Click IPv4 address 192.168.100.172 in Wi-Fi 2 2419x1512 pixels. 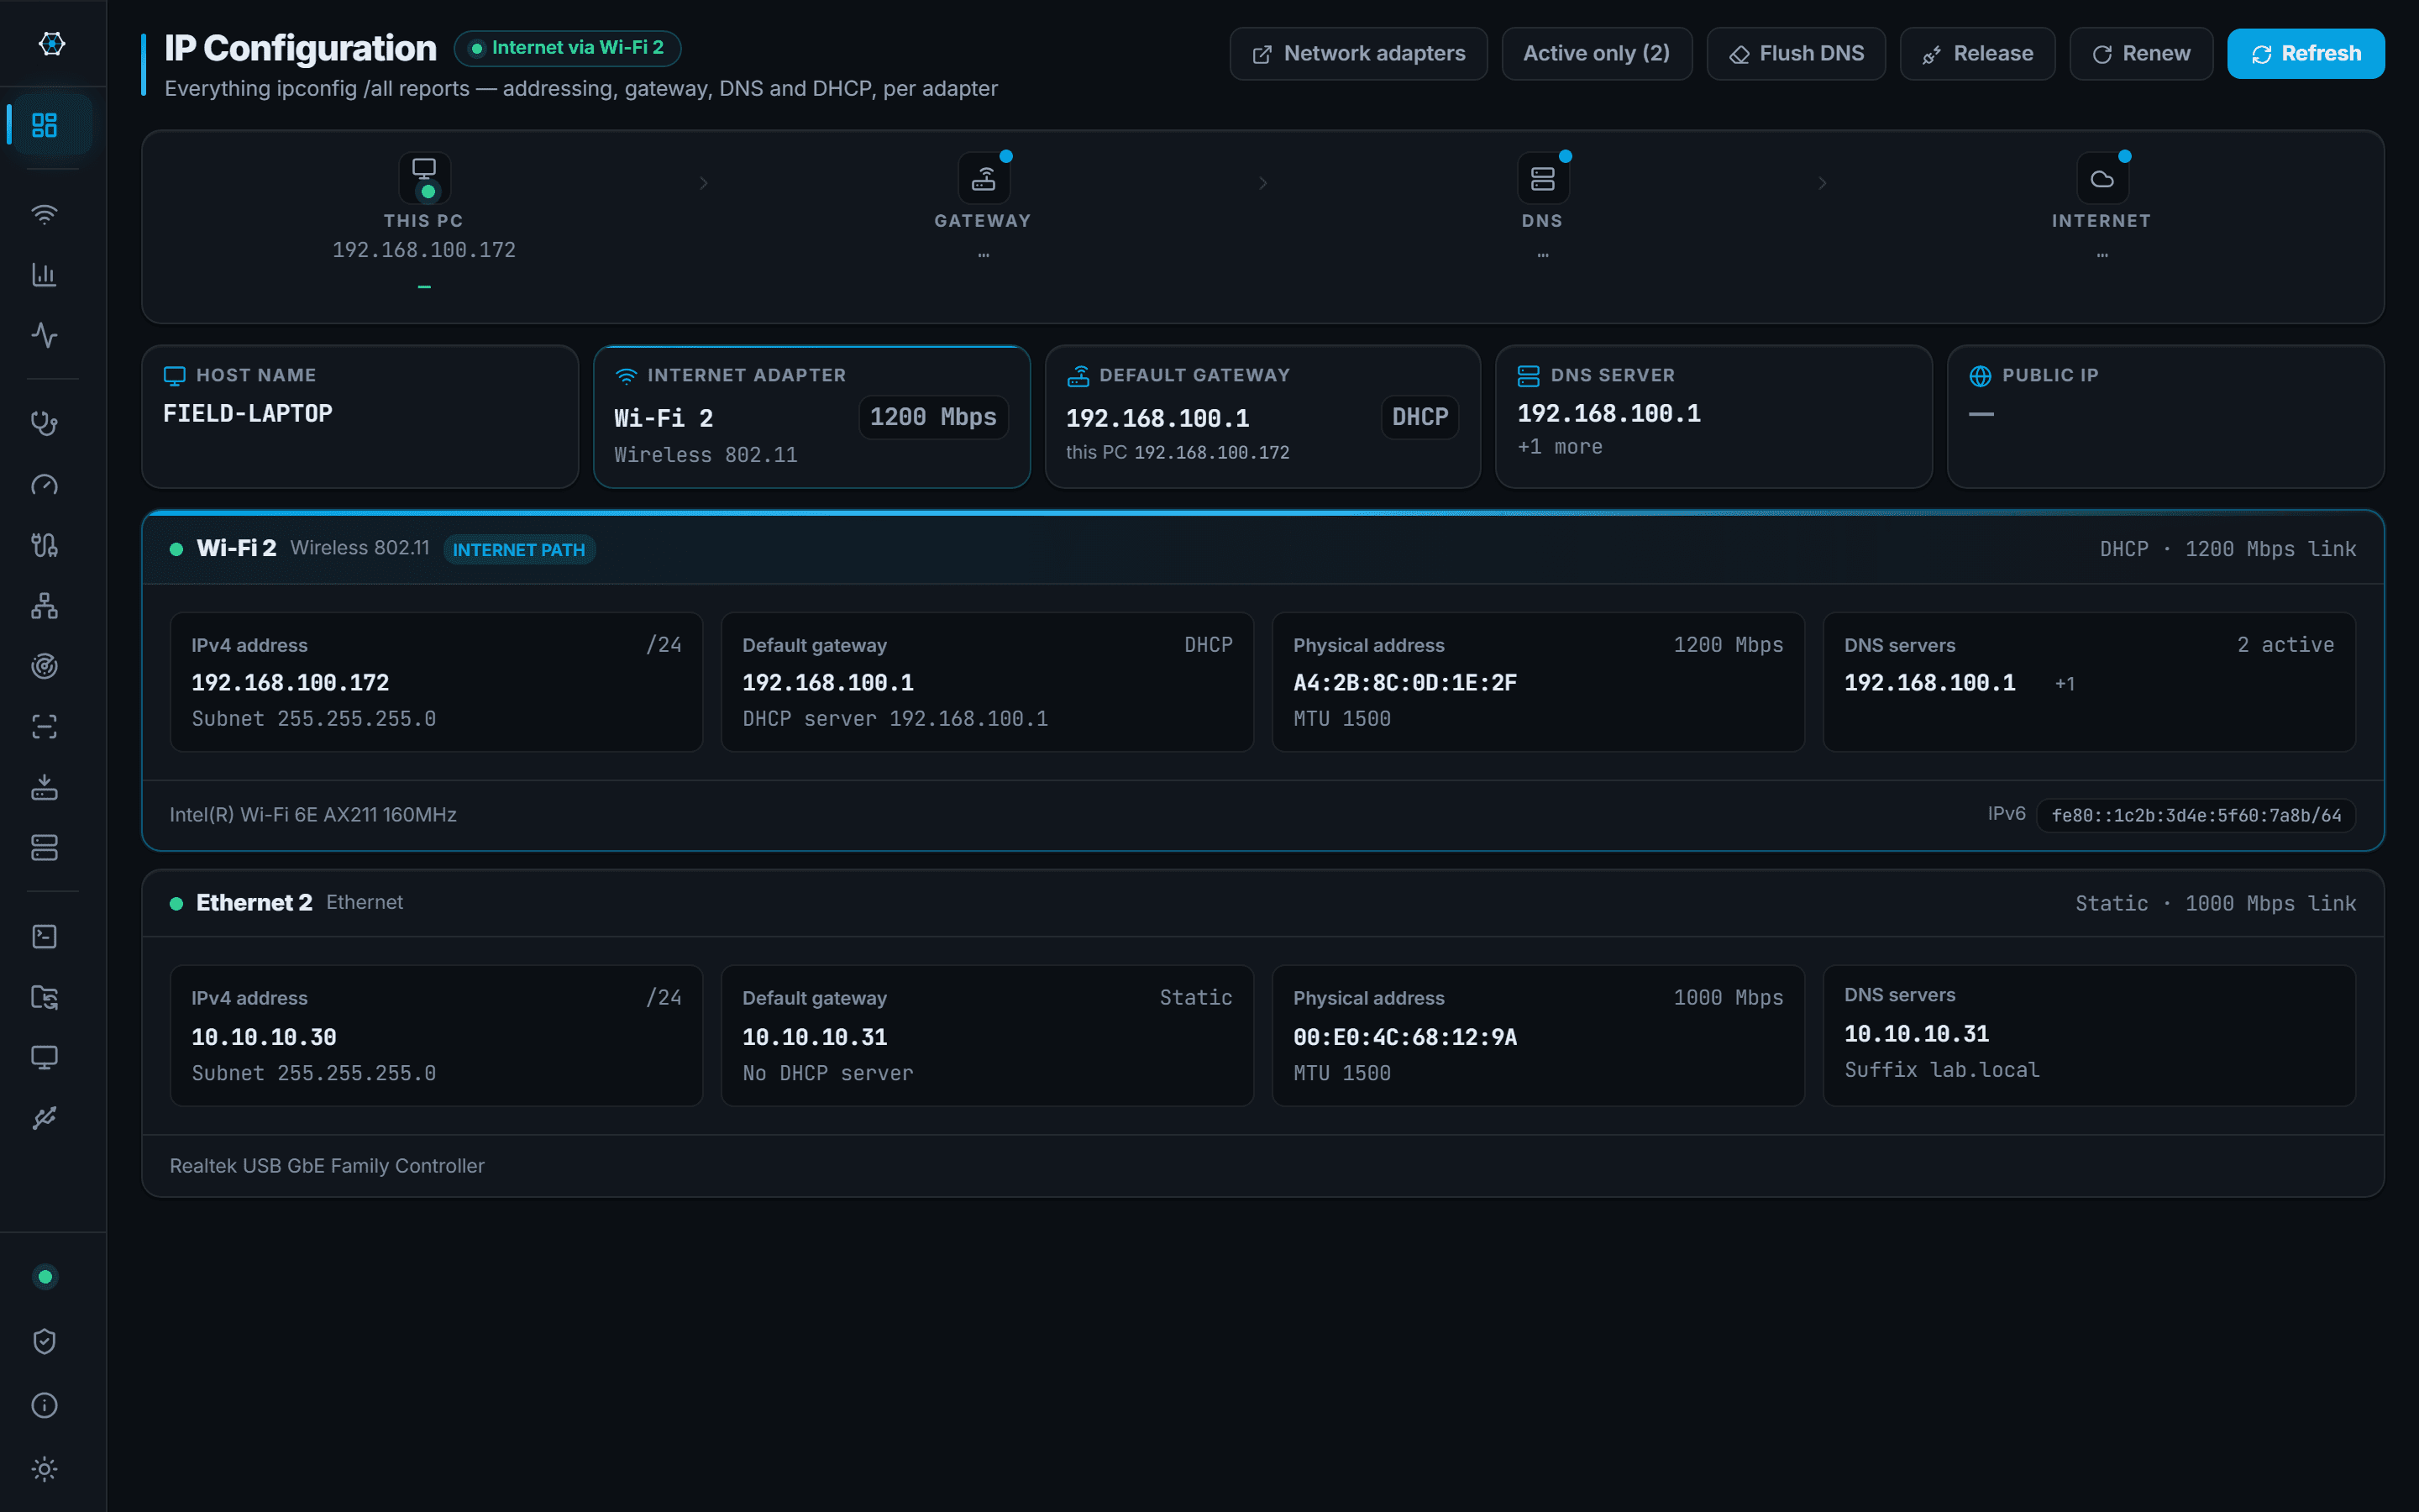tap(290, 682)
